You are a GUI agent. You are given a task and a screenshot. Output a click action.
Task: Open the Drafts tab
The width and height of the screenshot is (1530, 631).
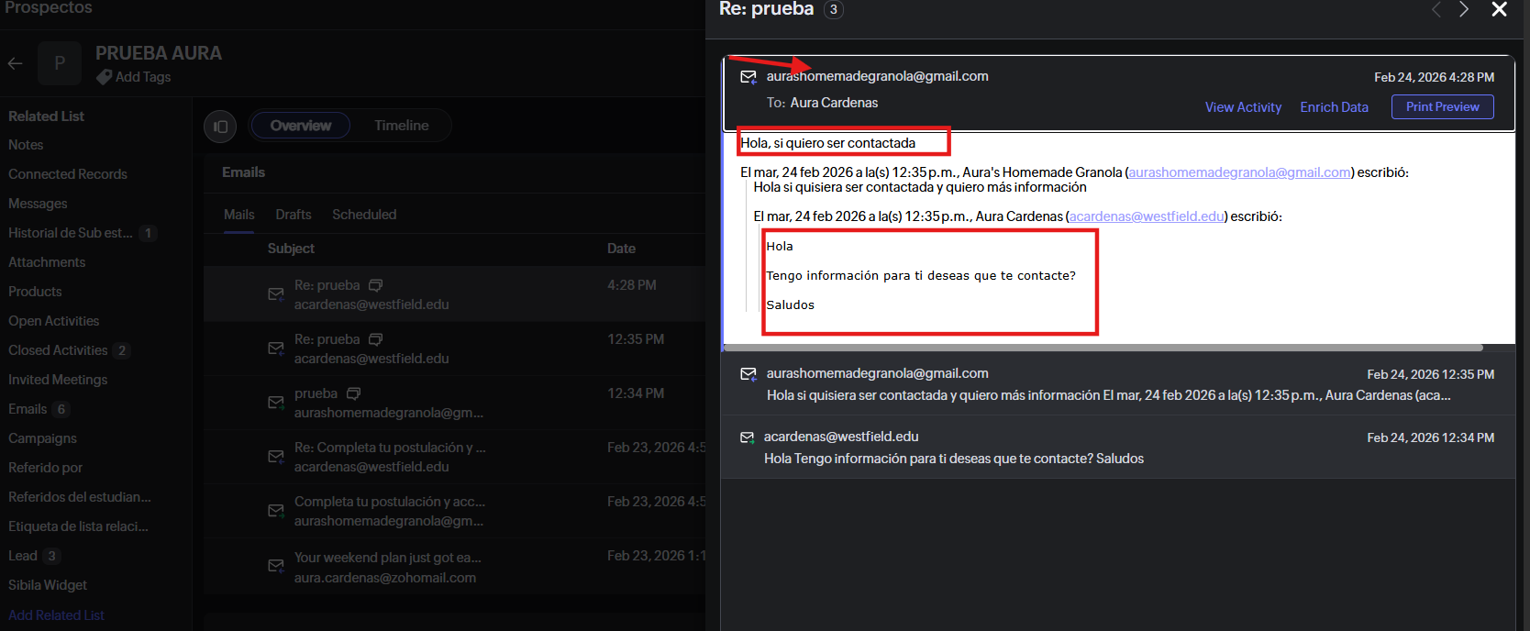click(x=294, y=215)
